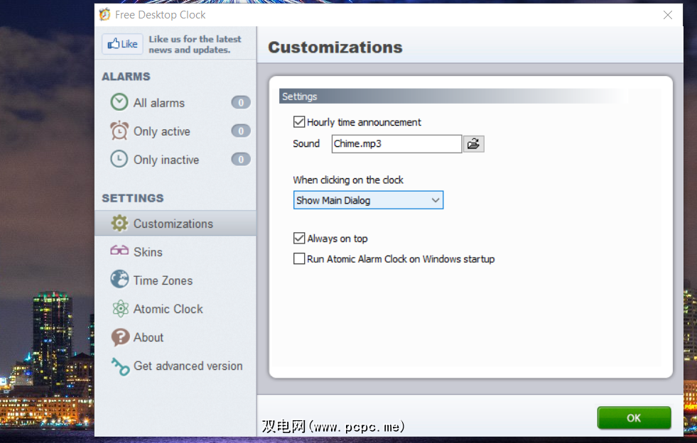Viewport: 697px width, 443px height.
Task: Expand the Show Main Dialog dropdown
Action: point(368,200)
